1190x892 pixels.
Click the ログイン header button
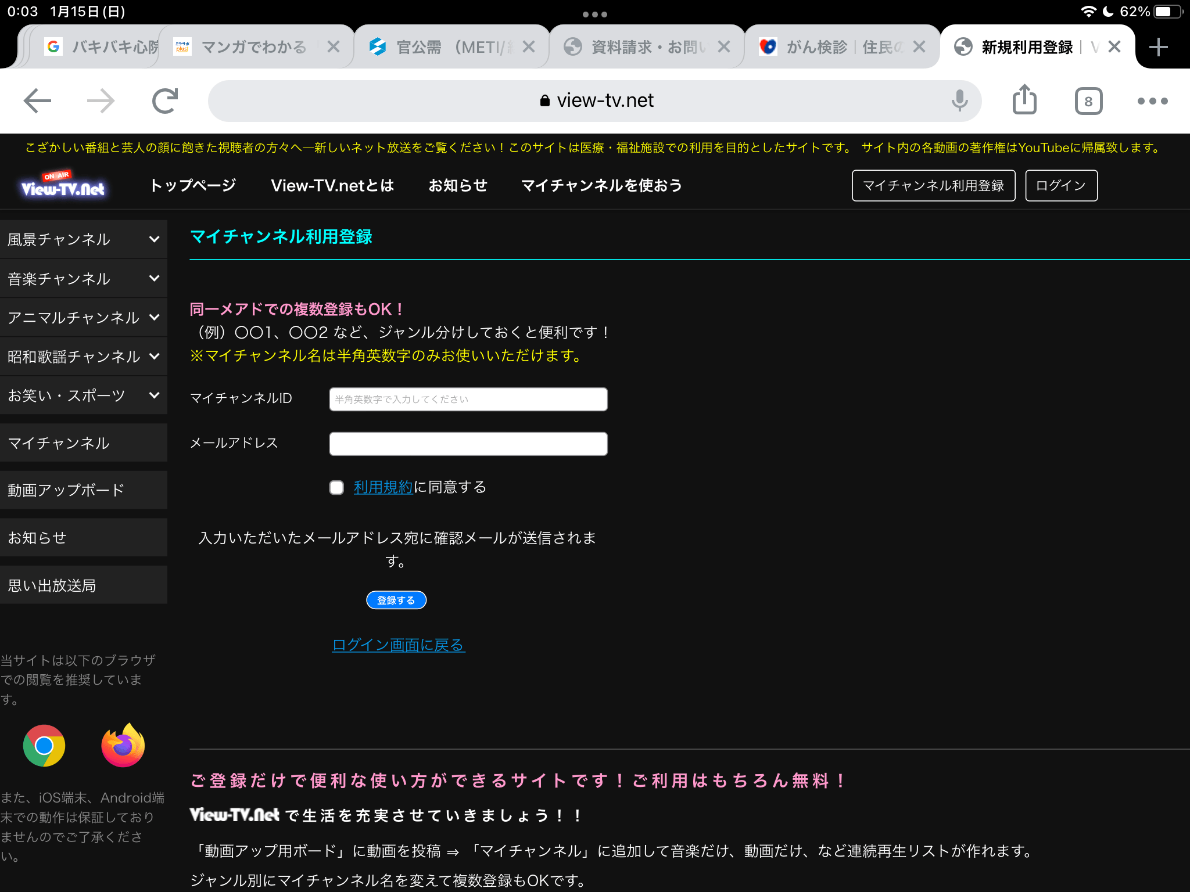click(1060, 186)
